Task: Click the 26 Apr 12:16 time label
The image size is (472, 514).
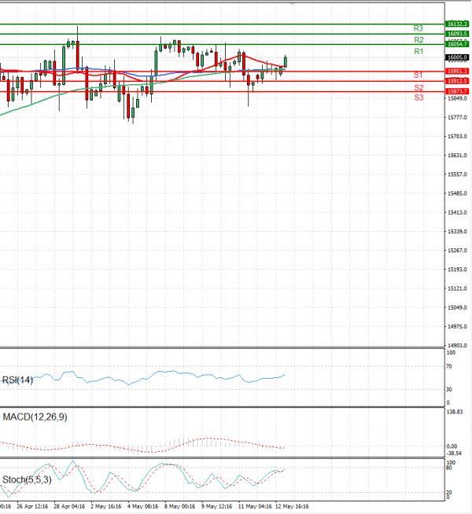Action: pos(32,506)
